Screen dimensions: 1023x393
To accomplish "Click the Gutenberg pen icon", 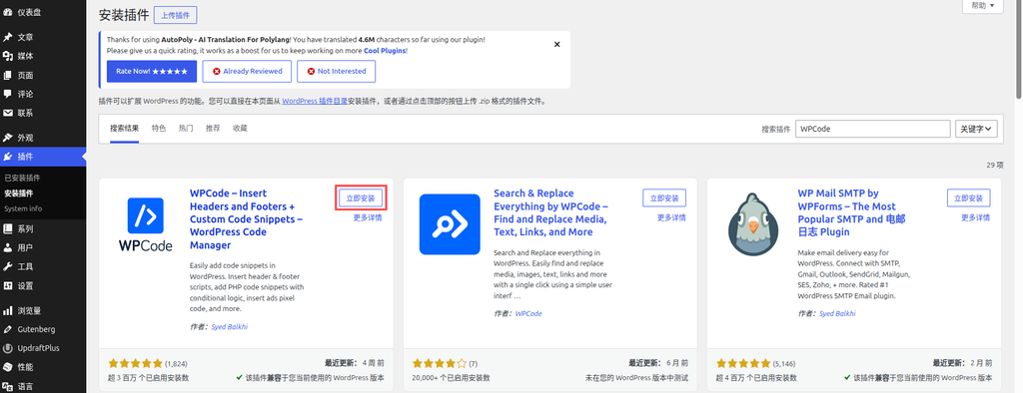I will point(8,329).
